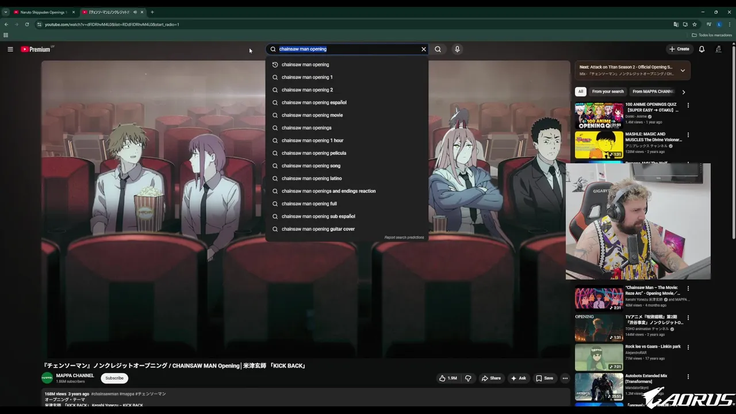Image resolution: width=736 pixels, height=414 pixels.
Task: Open a new browser tab with the plus button
Action: (x=152, y=12)
